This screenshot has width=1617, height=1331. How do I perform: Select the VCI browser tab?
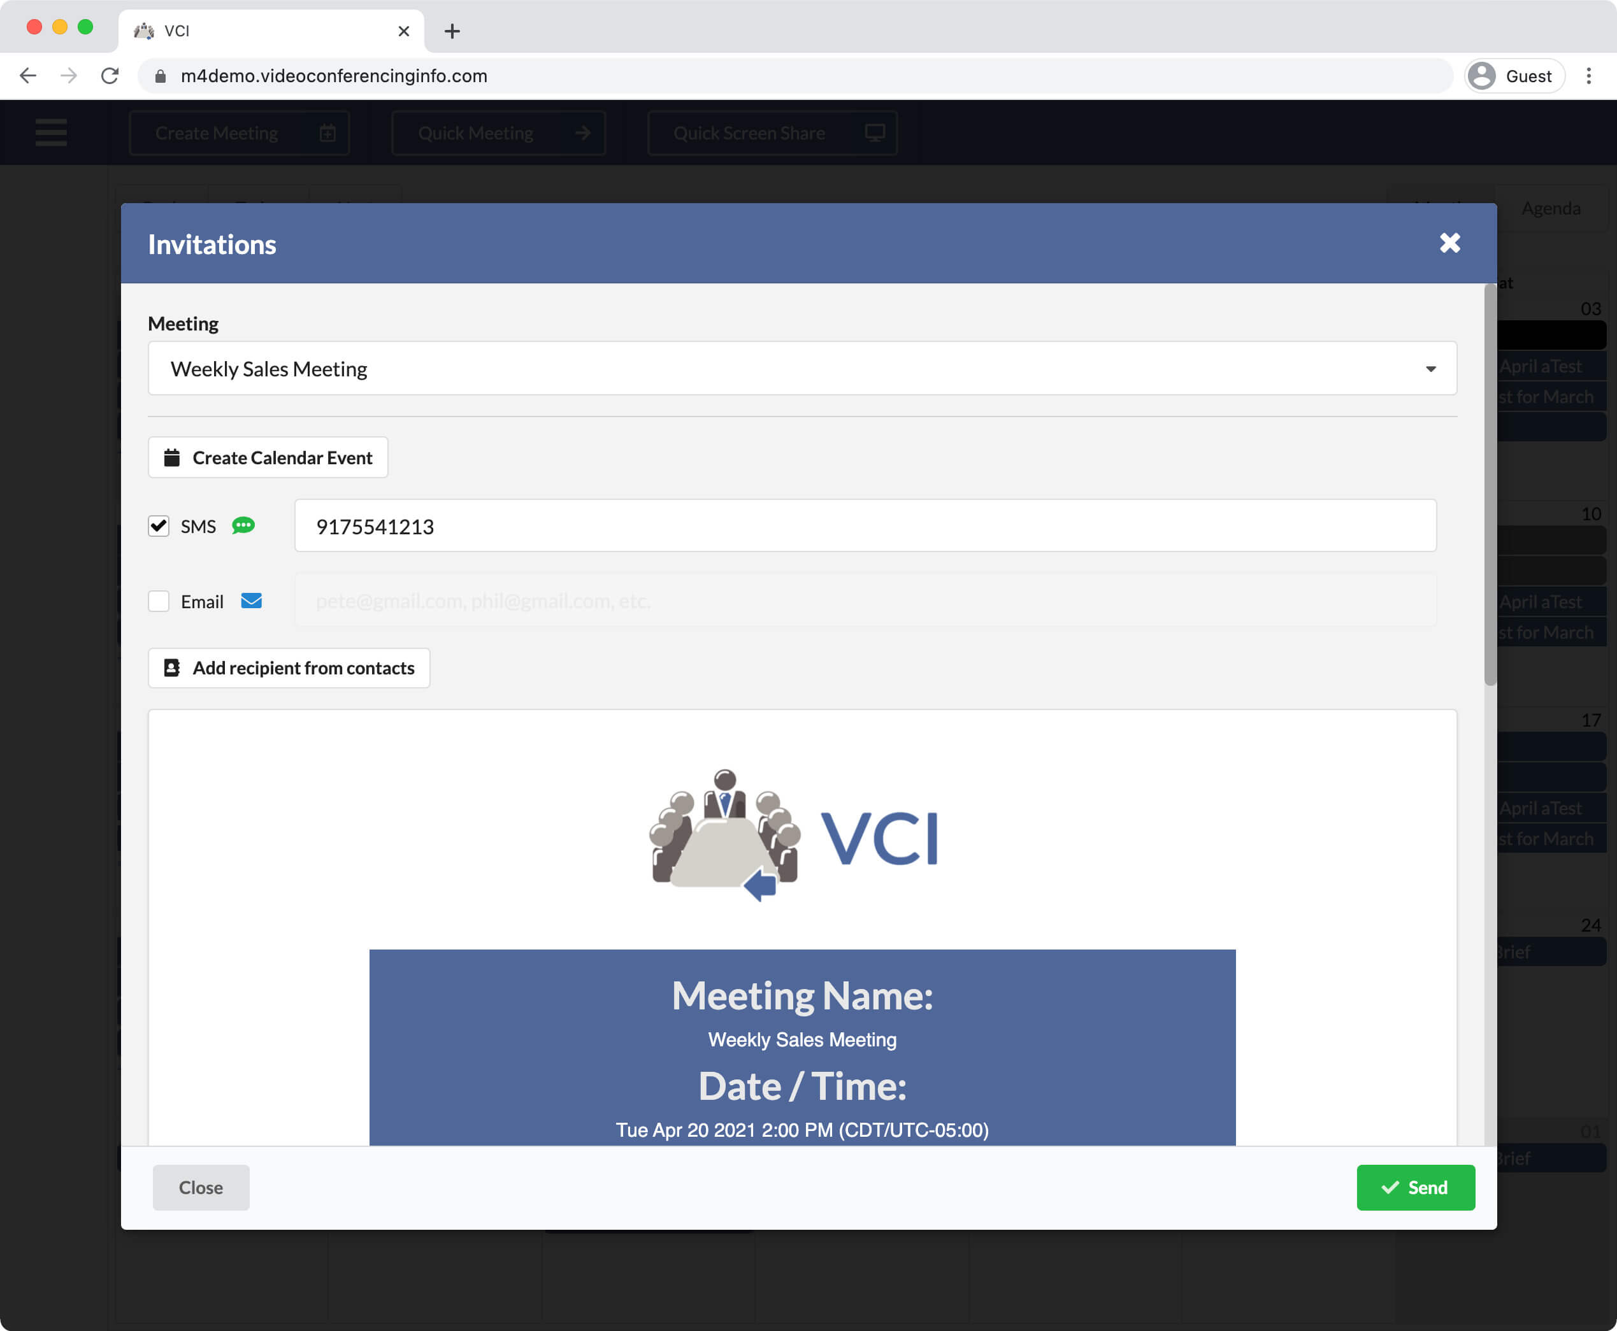[271, 31]
